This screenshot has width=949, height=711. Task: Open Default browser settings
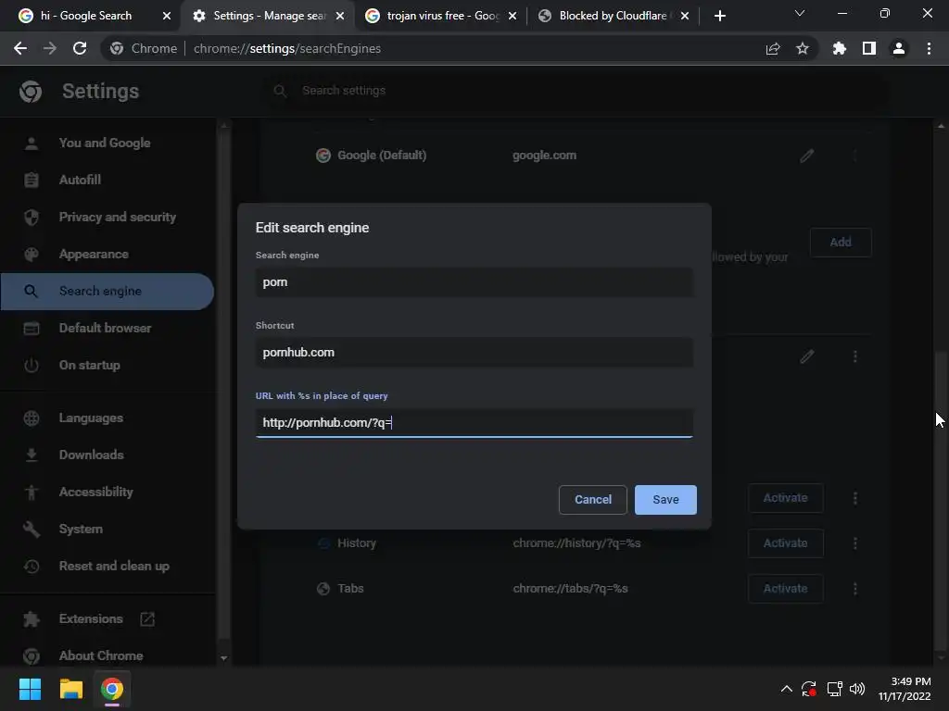(108, 328)
